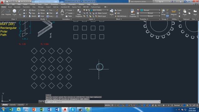
Task: Expand the Layers panel
Action: [x=92, y=19]
